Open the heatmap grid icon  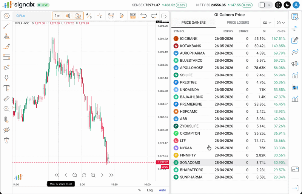295,87
